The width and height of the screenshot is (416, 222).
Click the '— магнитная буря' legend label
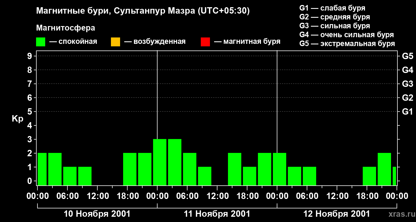click(x=247, y=42)
